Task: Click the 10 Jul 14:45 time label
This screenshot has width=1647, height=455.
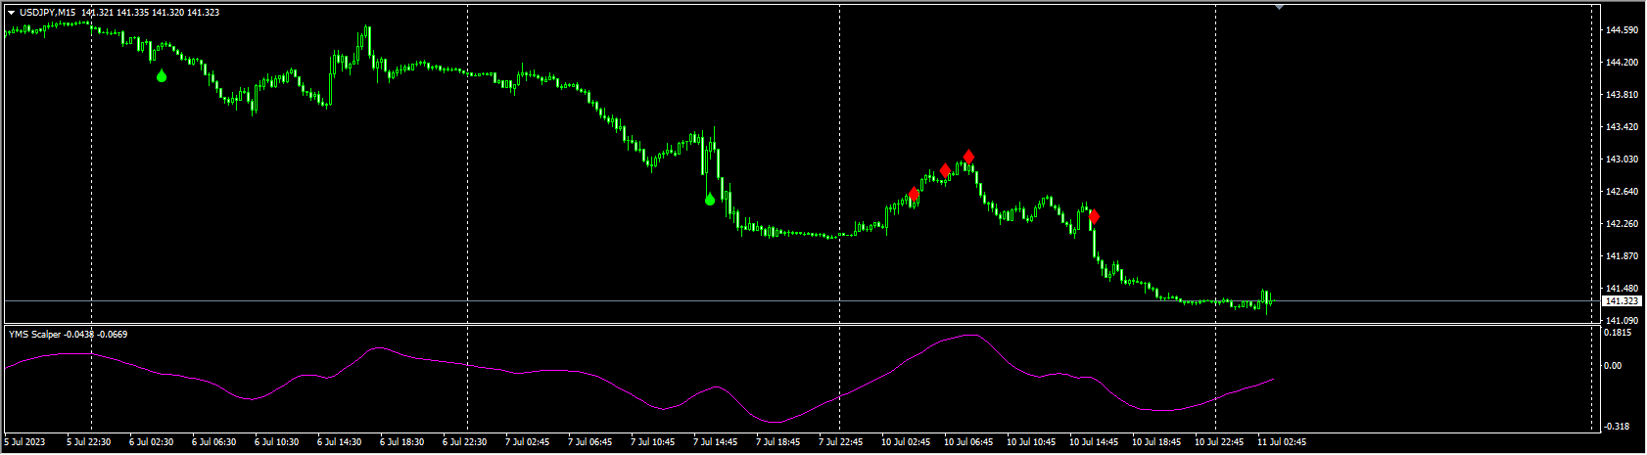Action: pyautogui.click(x=1094, y=442)
